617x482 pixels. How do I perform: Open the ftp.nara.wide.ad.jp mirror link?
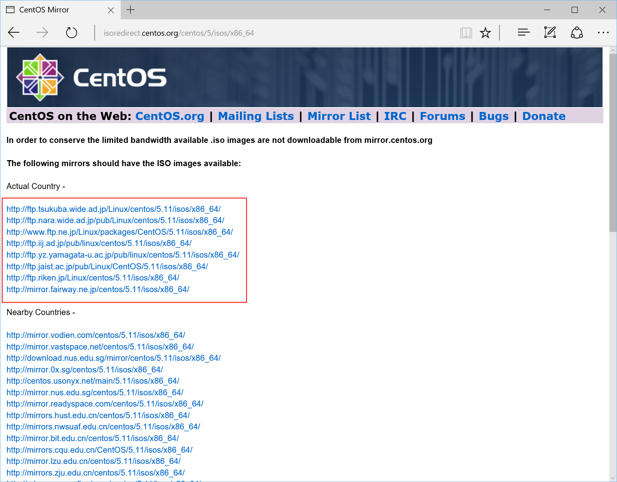click(x=116, y=220)
